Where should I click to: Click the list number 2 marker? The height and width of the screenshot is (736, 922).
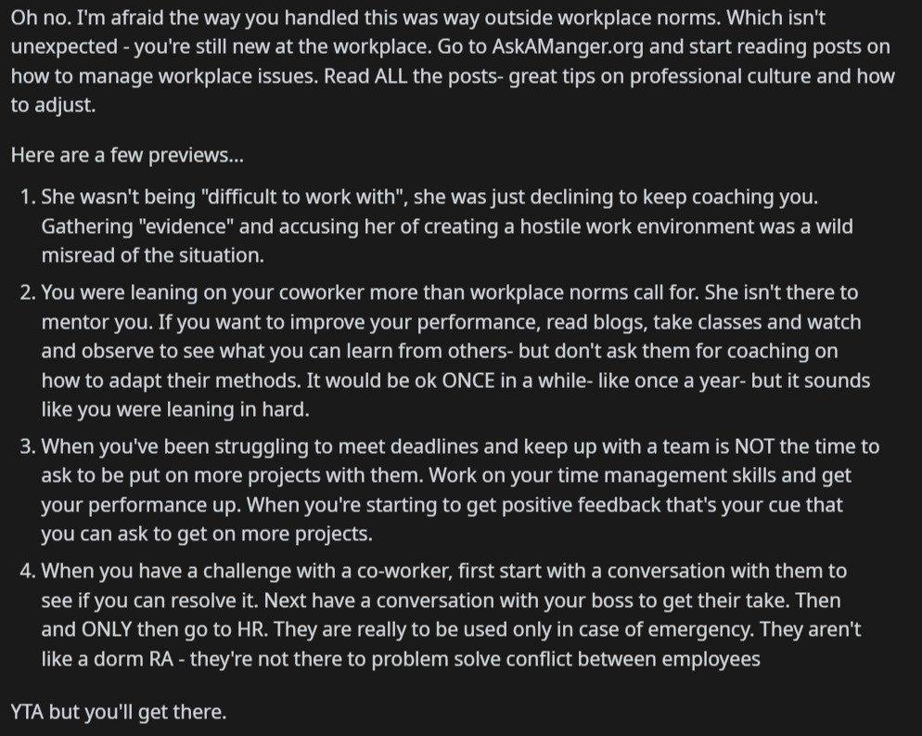(28, 292)
